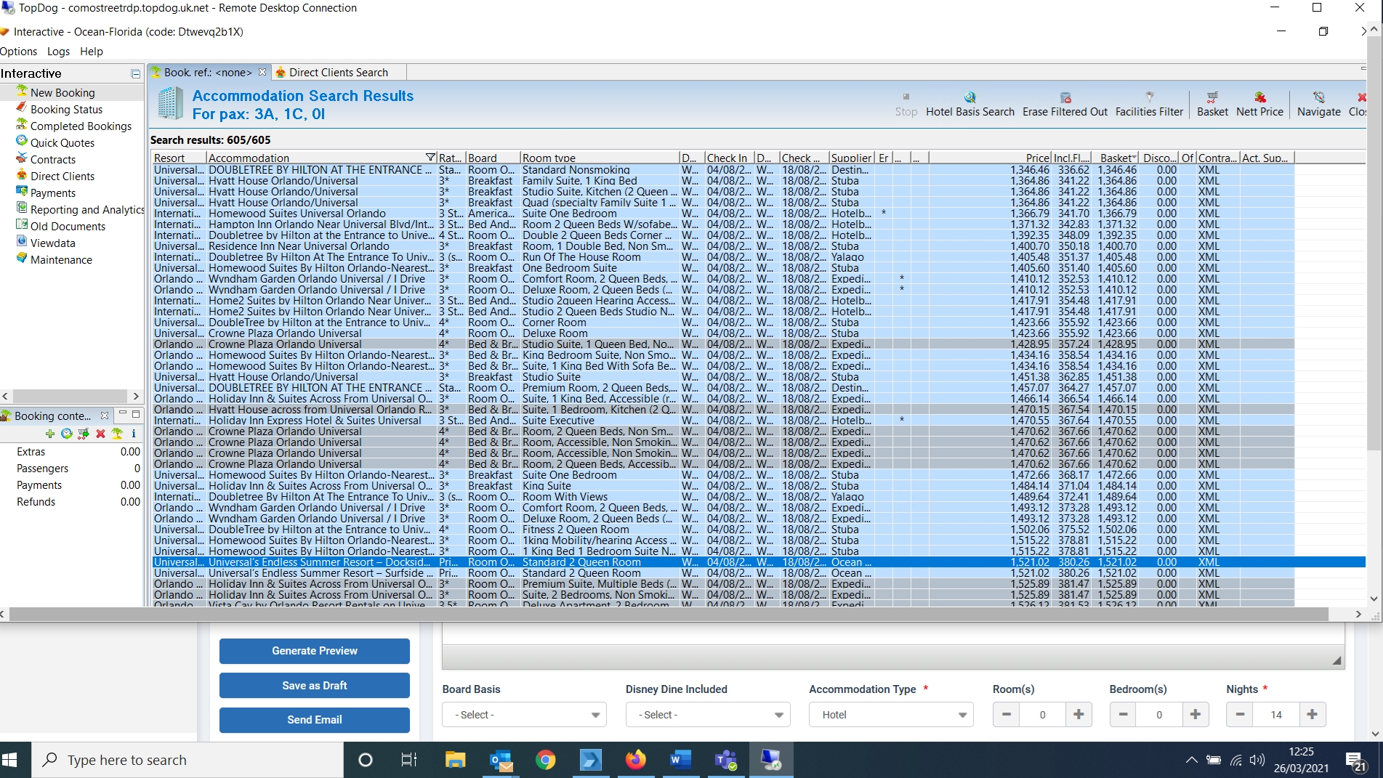Open Windows Task View
The height and width of the screenshot is (778, 1383).
409,760
